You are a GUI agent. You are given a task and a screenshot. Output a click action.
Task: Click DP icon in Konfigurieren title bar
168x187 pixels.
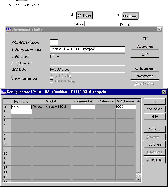click(4, 92)
